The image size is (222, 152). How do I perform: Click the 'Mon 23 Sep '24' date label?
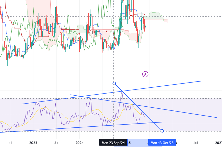click(113, 143)
